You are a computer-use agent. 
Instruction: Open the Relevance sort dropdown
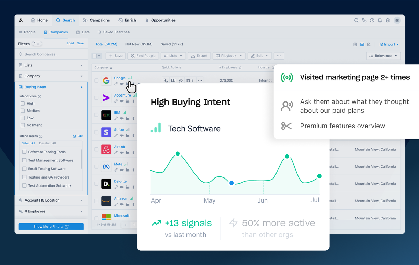point(383,56)
